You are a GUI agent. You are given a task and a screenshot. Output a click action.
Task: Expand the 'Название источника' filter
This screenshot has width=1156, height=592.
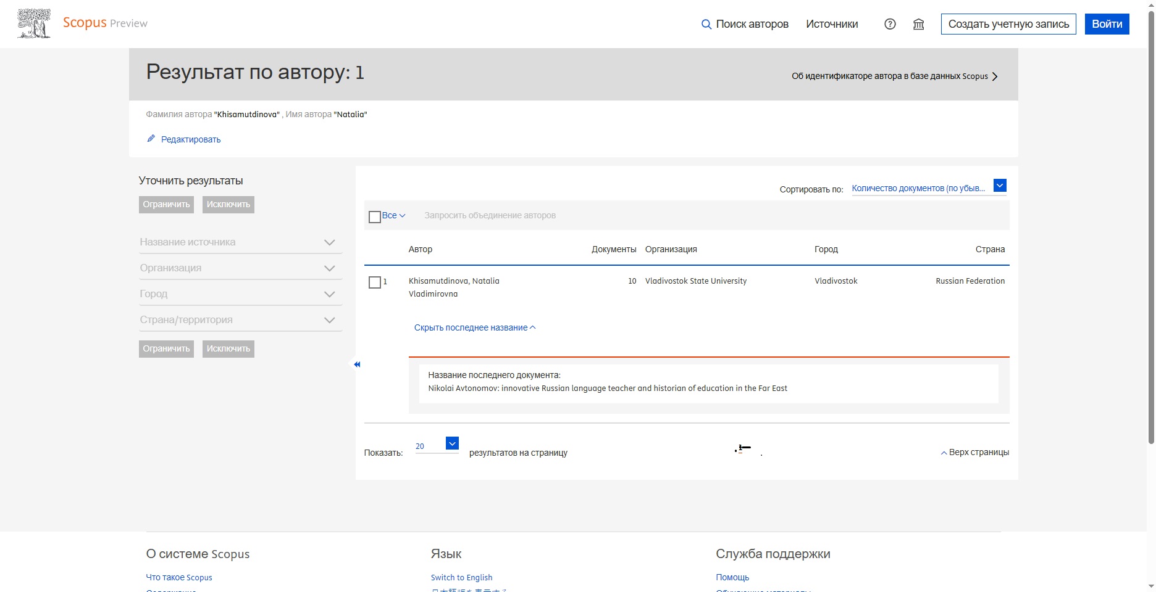329,242
